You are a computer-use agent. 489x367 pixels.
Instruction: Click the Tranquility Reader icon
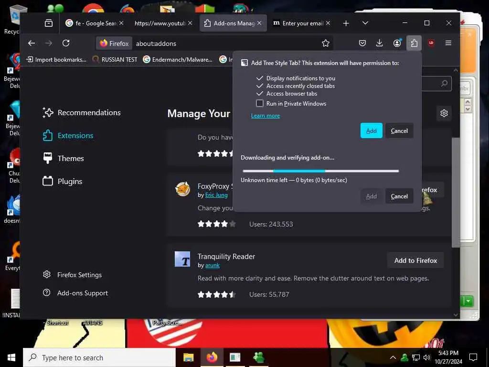click(x=182, y=259)
